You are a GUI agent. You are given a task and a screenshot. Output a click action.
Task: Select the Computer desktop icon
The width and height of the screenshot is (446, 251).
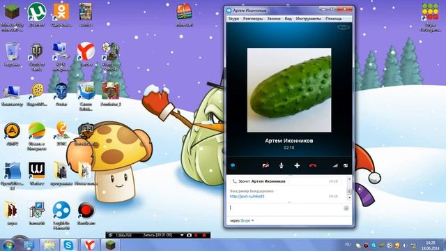[12, 96]
